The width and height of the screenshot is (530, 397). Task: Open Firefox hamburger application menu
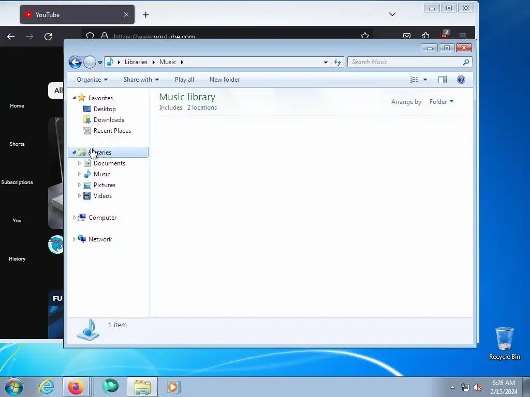tap(463, 36)
